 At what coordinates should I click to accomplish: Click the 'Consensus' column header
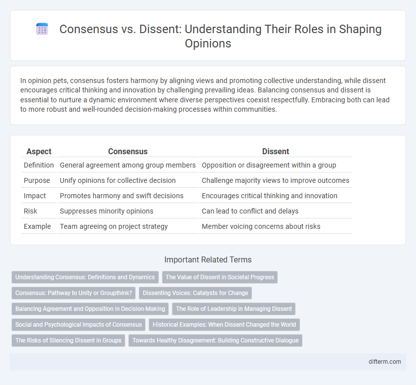[128, 151]
